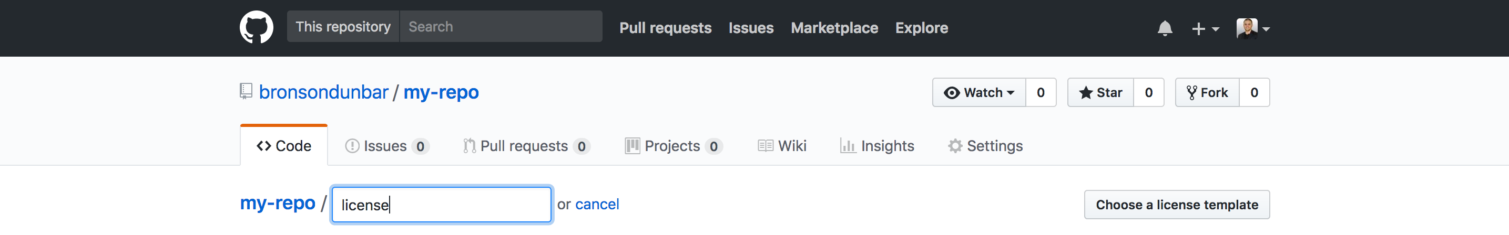Go to Marketplace in top navigation
The image size is (1509, 235).
coord(834,28)
